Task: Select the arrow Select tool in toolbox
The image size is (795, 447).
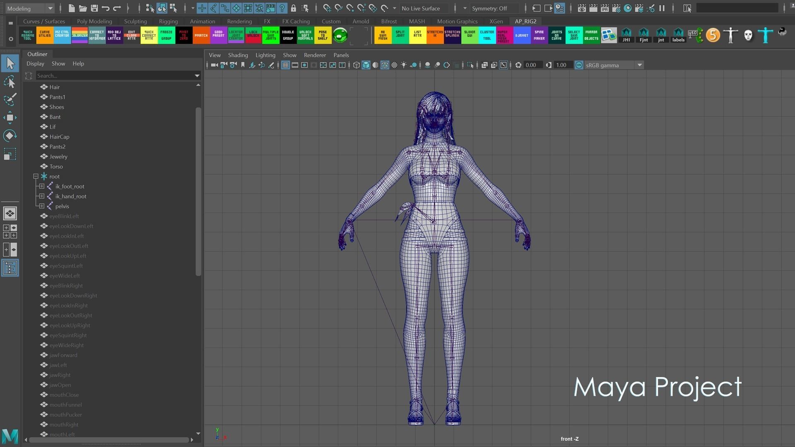Action: [10, 63]
